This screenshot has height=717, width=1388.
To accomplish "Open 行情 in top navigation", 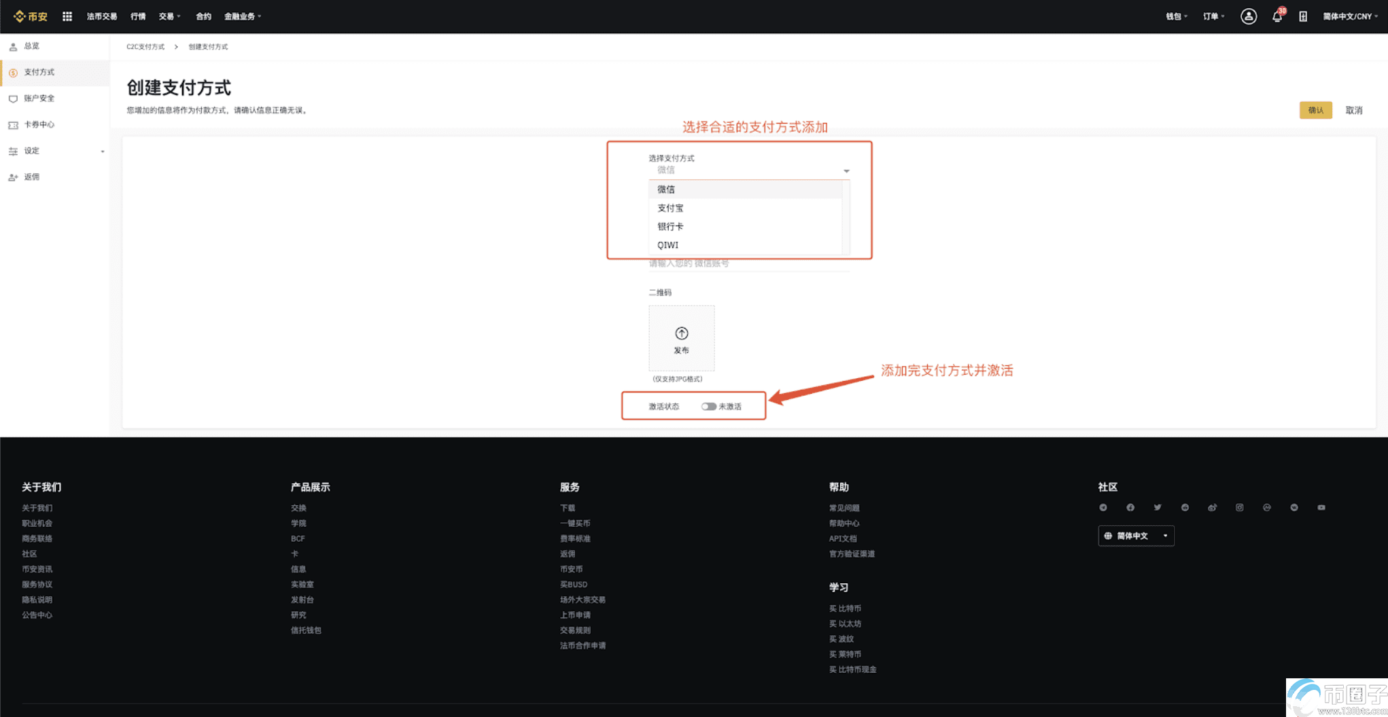I will 138,16.
